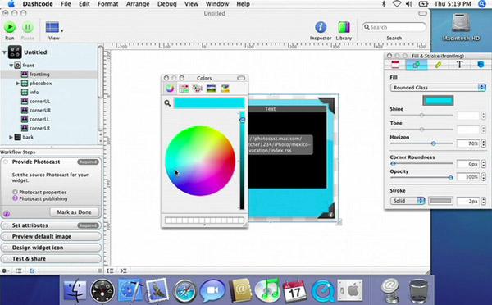
Task: Switch to the first inspector tab (Attributes)
Action: click(395, 65)
